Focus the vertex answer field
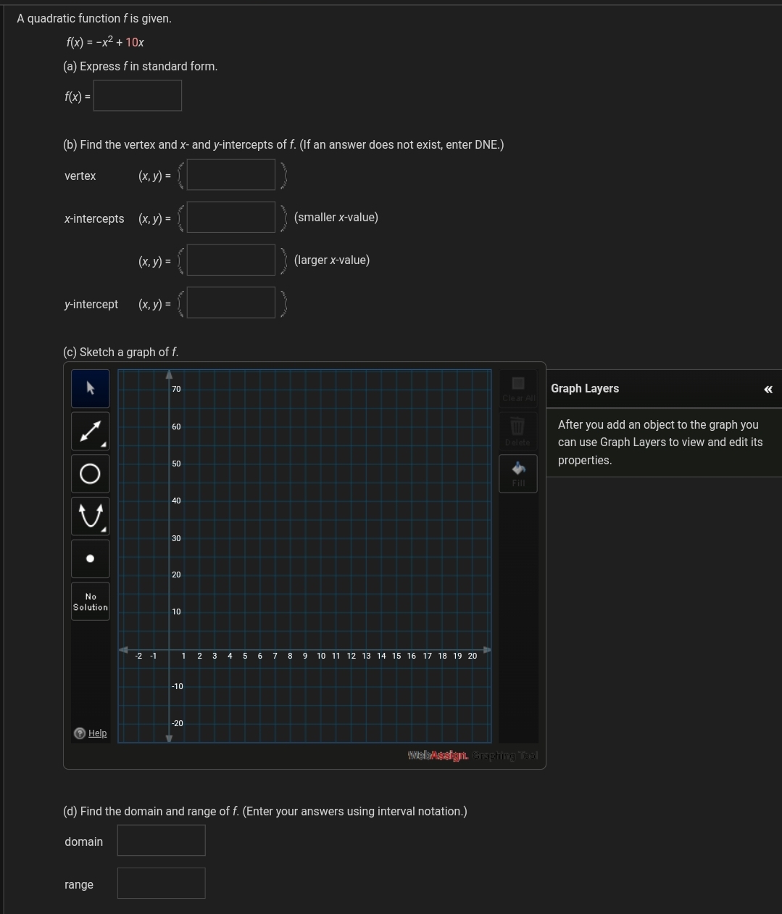 [x=231, y=175]
